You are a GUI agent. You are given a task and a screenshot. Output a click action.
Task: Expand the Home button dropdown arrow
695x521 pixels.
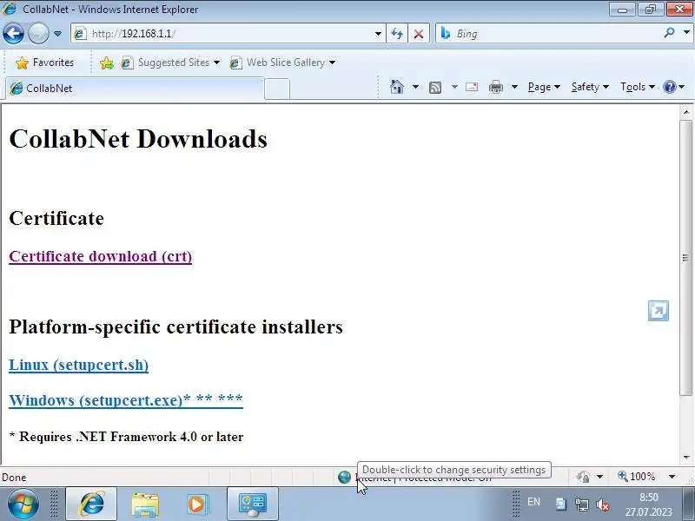point(415,87)
